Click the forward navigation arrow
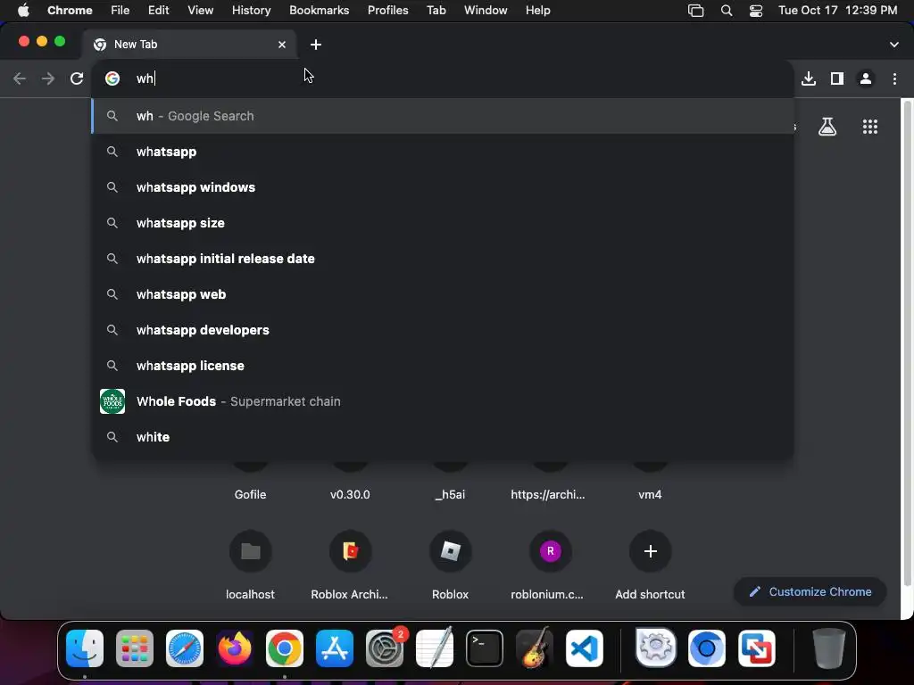This screenshot has width=914, height=685. (x=48, y=78)
